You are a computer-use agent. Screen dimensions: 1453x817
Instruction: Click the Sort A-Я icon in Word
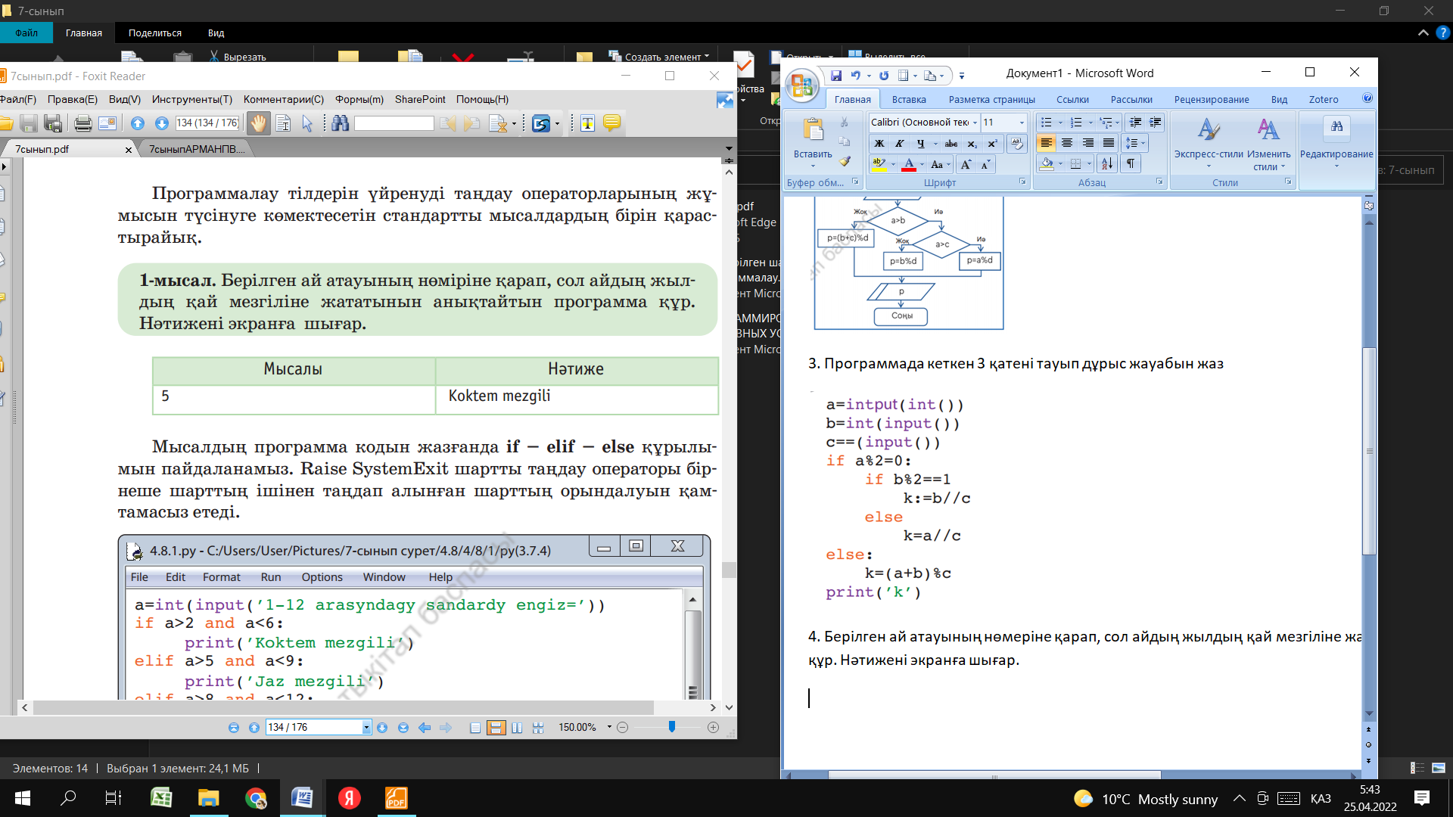[1106, 163]
